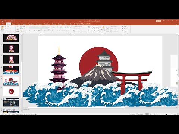
Task: Click the Find button in Editing group
Action: click(124, 27)
